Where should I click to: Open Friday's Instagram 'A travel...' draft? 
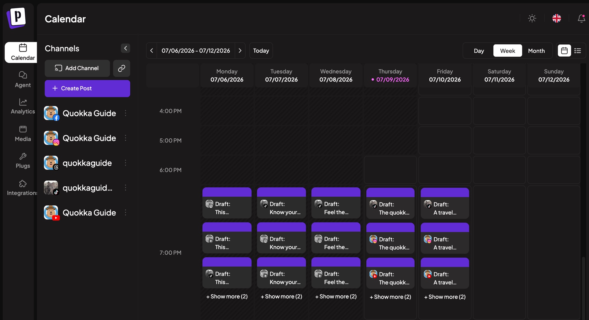(x=445, y=238)
